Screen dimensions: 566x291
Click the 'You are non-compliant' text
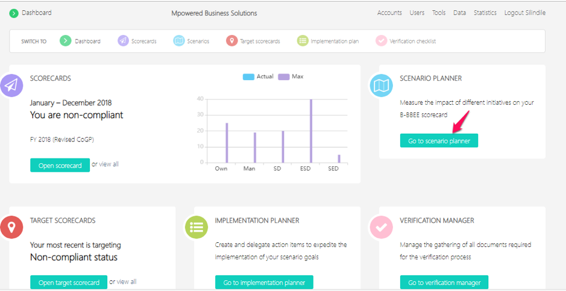tap(77, 115)
